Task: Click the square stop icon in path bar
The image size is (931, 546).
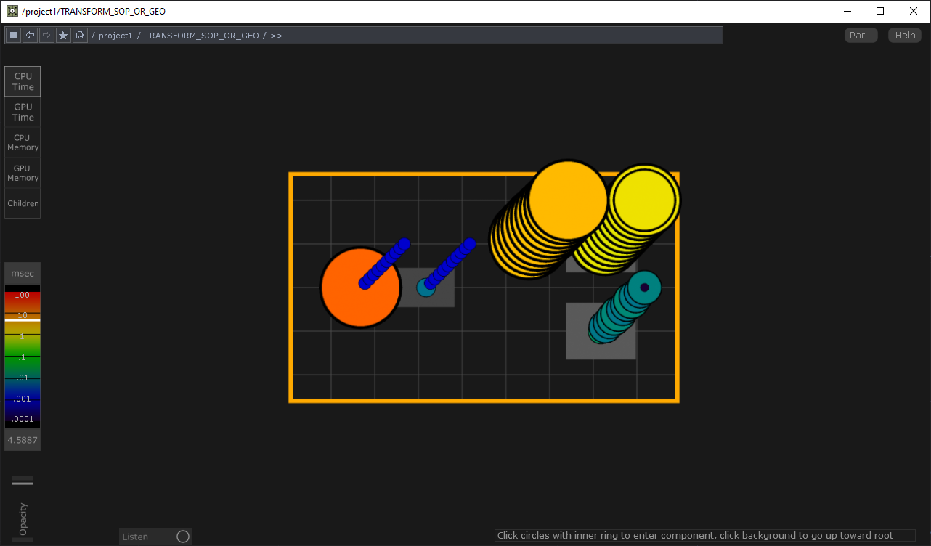Action: click(14, 35)
